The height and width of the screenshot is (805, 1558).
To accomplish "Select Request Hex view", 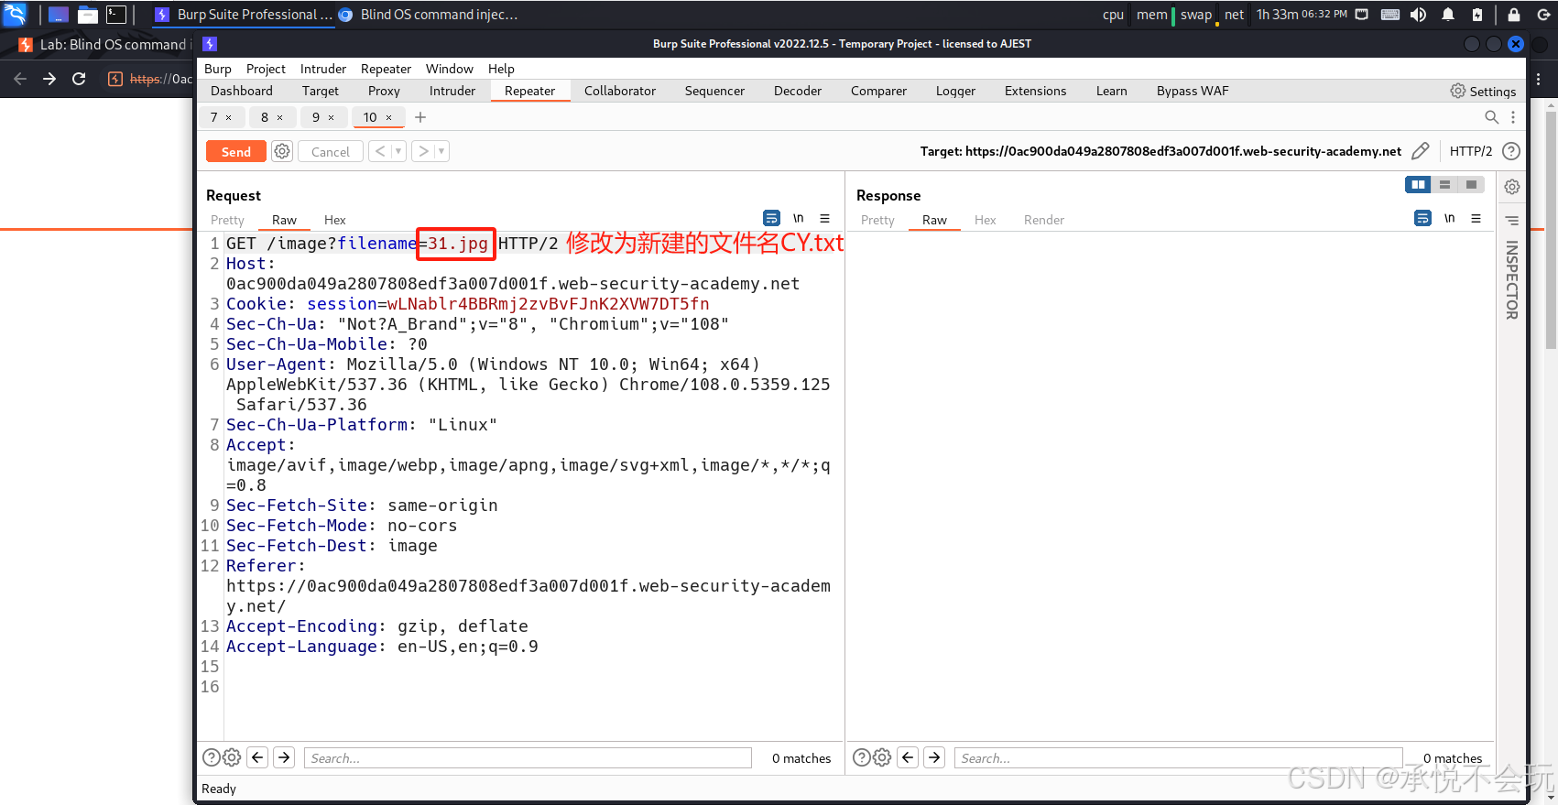I will [x=335, y=220].
